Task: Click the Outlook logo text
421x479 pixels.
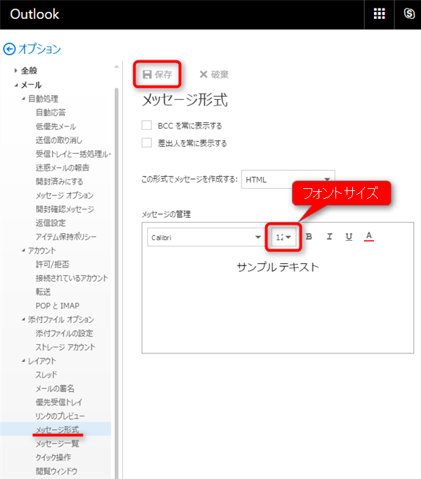Action: [x=34, y=14]
